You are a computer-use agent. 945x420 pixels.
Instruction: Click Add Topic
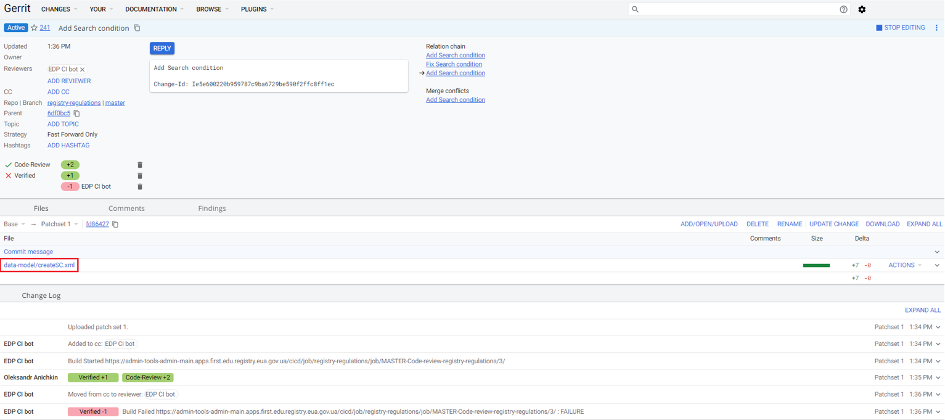(63, 124)
